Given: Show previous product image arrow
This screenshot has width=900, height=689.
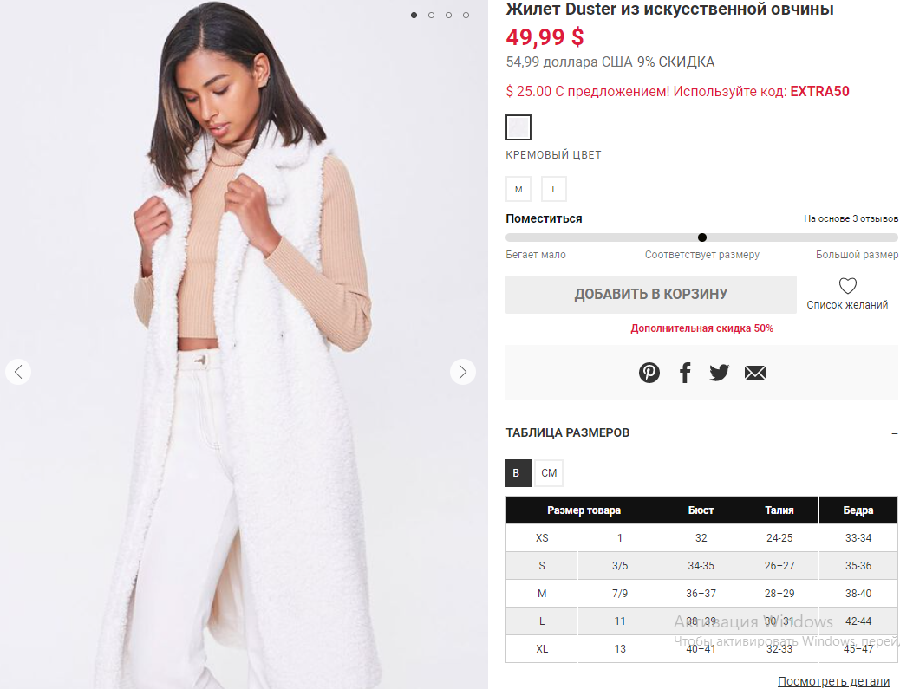Looking at the screenshot, I should (18, 372).
